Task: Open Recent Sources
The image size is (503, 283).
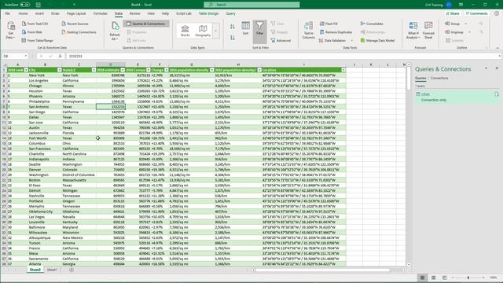Action: tap(75, 24)
